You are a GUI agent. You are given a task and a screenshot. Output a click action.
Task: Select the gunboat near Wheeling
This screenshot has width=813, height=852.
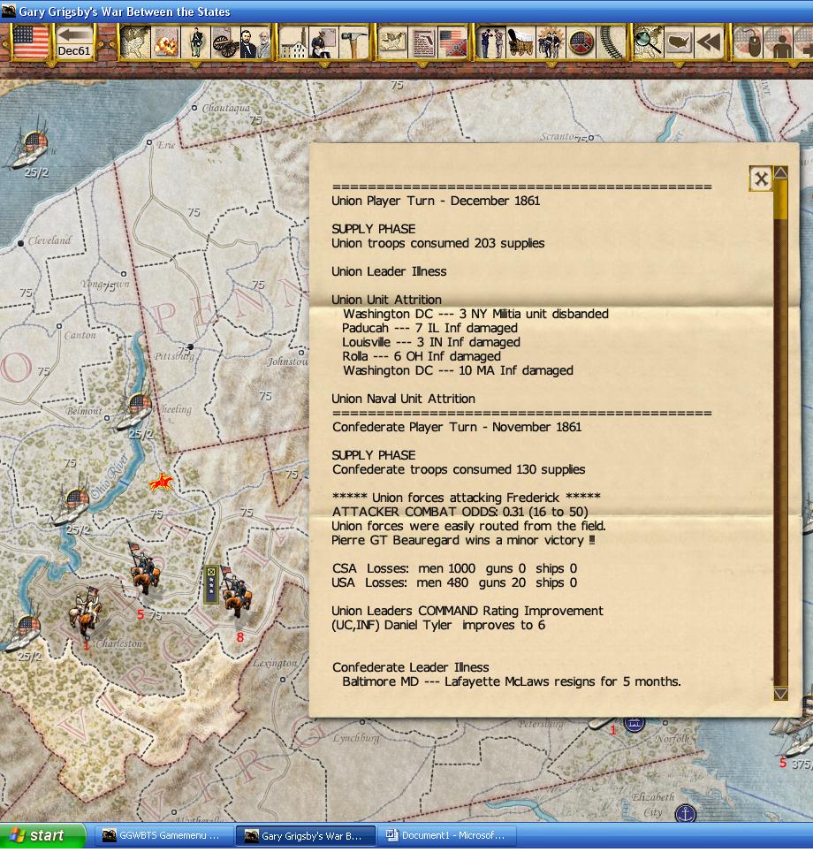pos(133,411)
